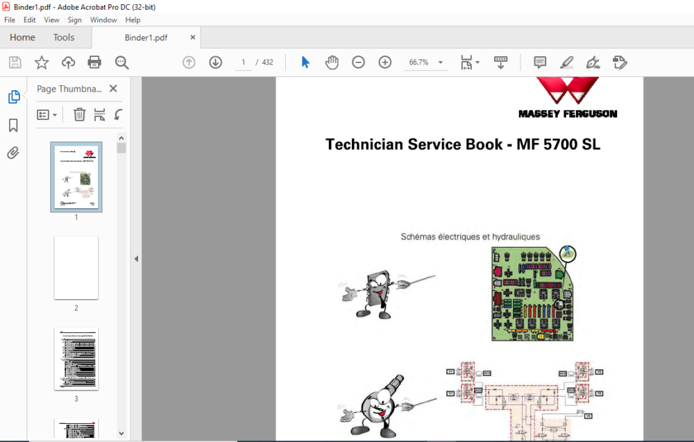Select the Binder1.pdf document tab
Viewport: 694px width, 442px height.
click(x=146, y=37)
